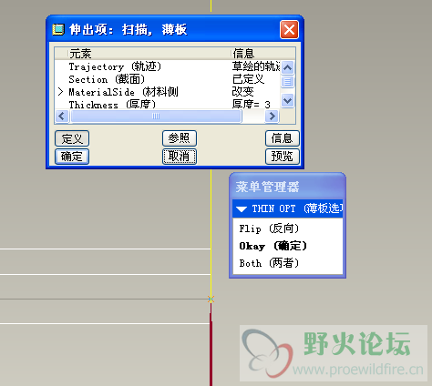Click the horizontal scroll left arrow
Viewport: 432px width, 386px height.
tap(62, 116)
